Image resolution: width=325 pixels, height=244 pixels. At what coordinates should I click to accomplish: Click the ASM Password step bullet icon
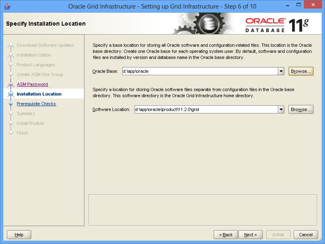(11, 84)
